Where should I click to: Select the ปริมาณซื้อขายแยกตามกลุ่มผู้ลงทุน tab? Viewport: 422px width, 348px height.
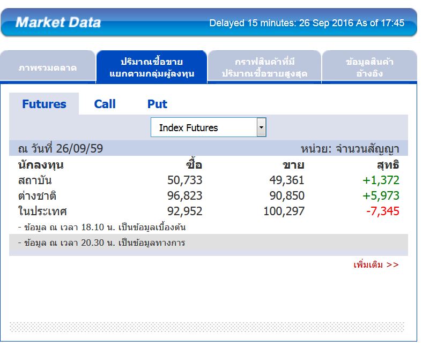tap(152, 68)
